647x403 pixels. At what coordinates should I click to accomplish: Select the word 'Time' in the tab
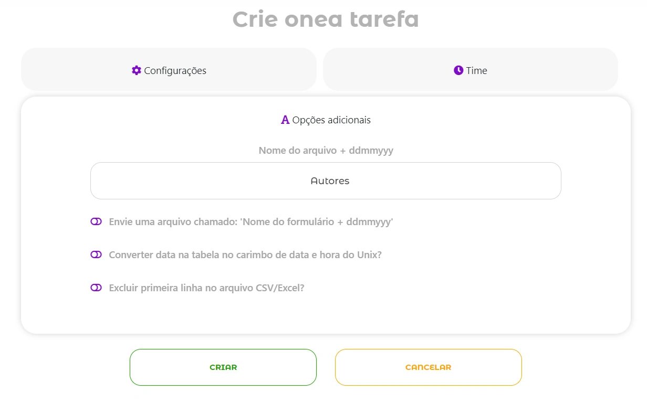[476, 71]
